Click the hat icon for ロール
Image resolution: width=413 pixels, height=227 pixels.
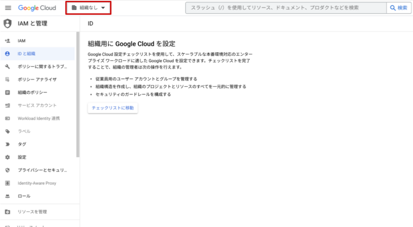click(x=7, y=196)
